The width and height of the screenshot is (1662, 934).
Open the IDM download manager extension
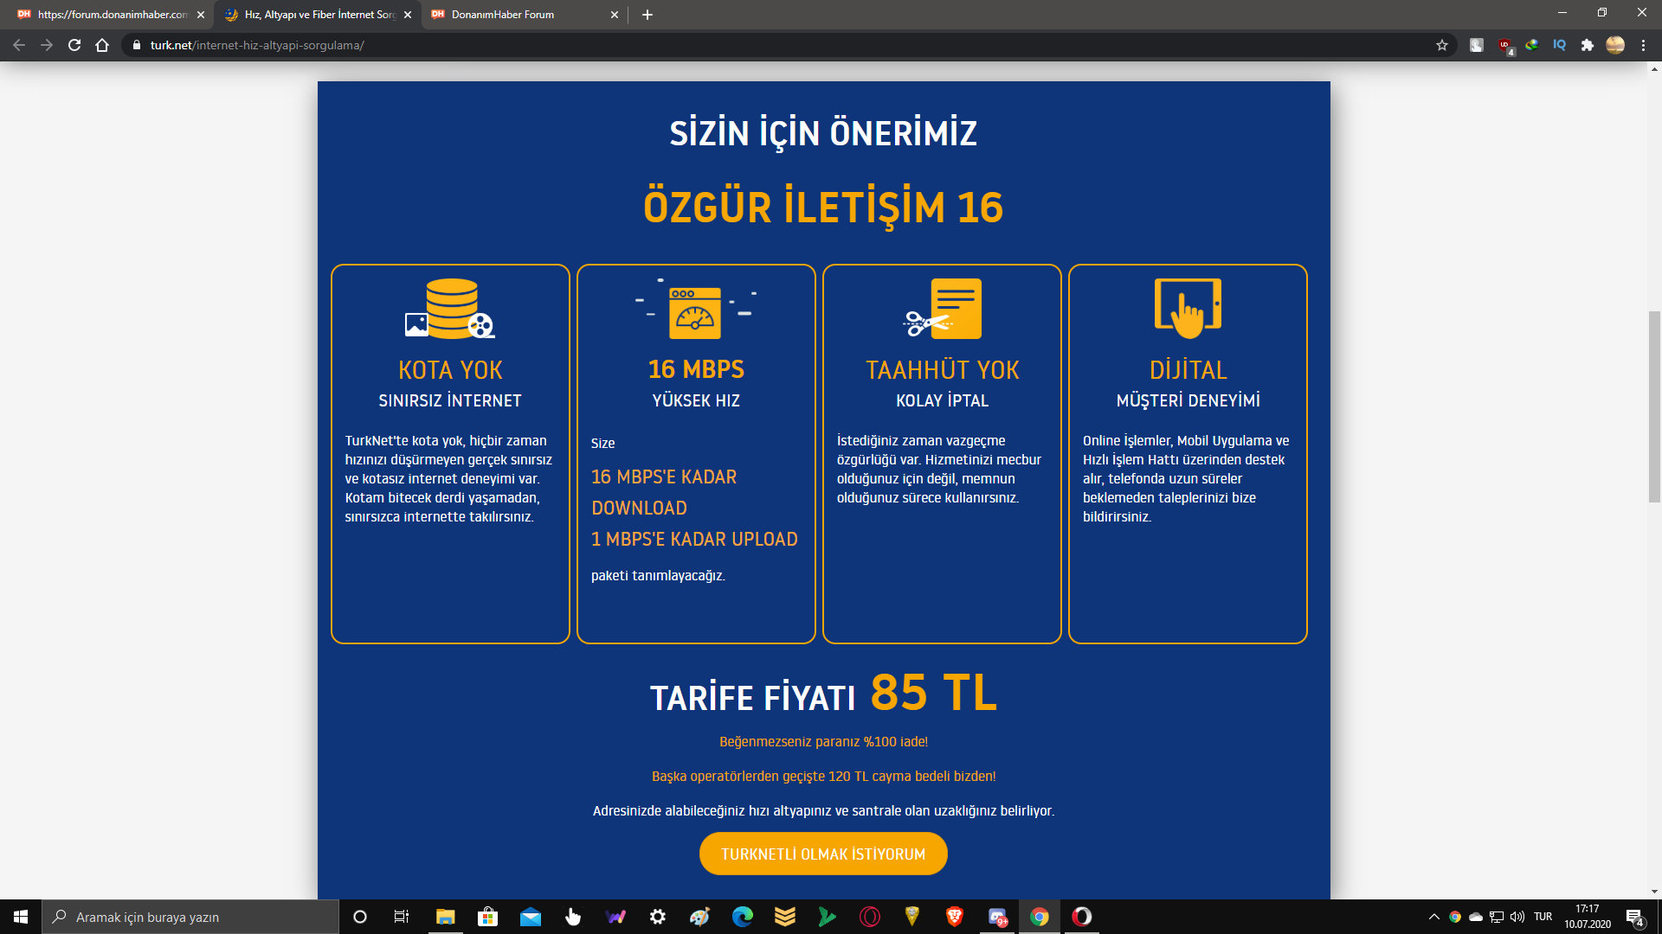(1532, 45)
